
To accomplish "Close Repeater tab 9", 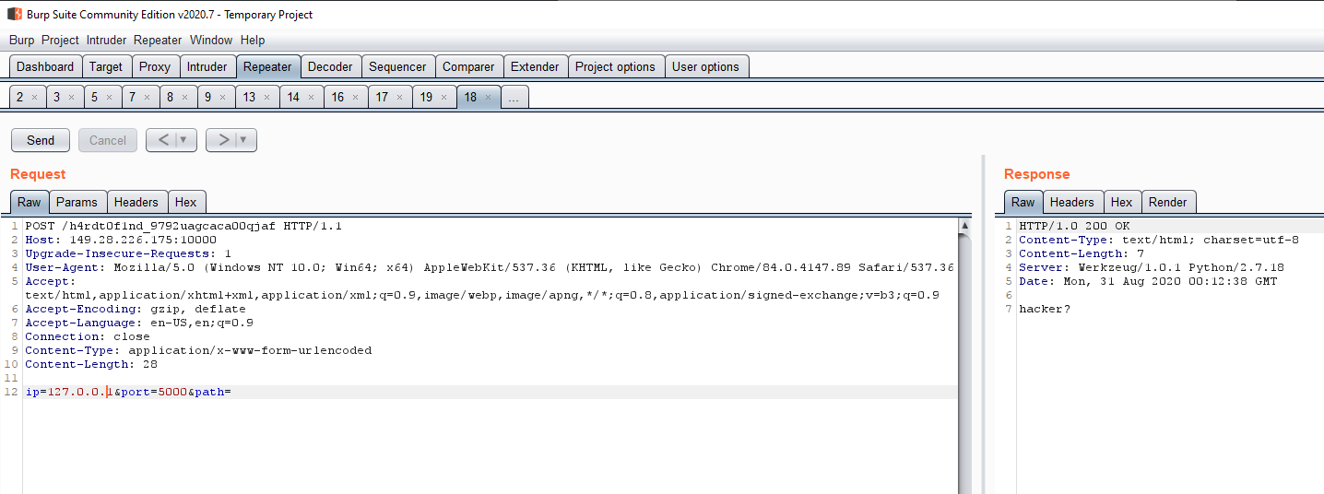I will coord(223,97).
